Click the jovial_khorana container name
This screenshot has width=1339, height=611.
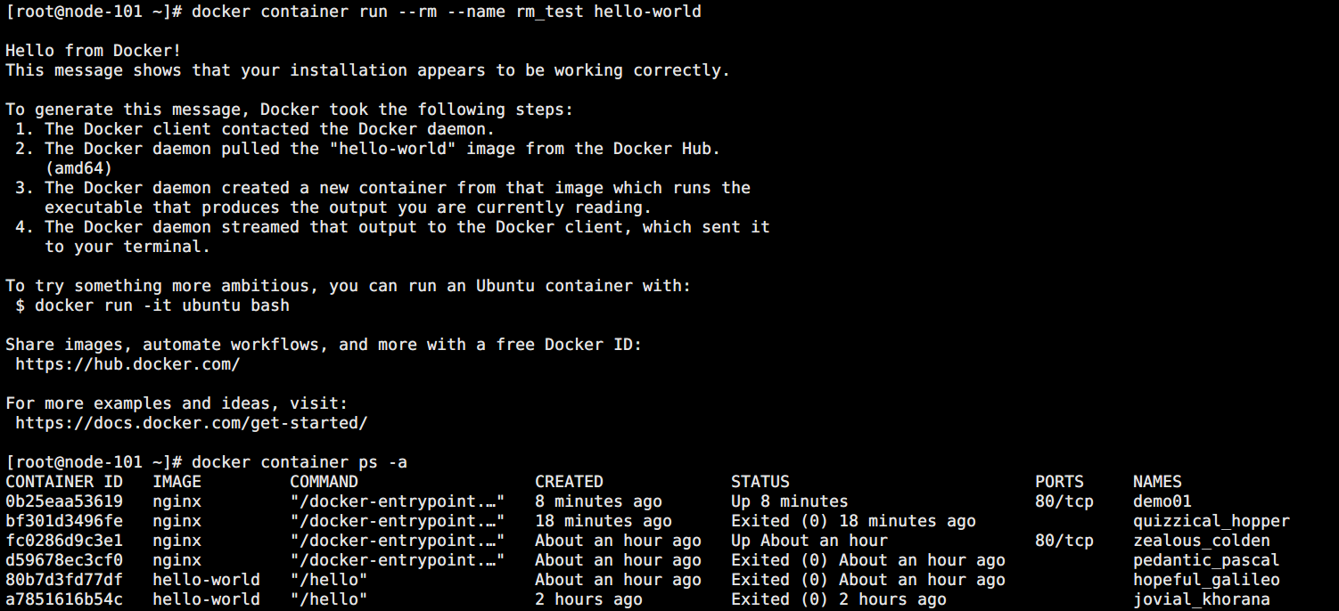click(1201, 599)
